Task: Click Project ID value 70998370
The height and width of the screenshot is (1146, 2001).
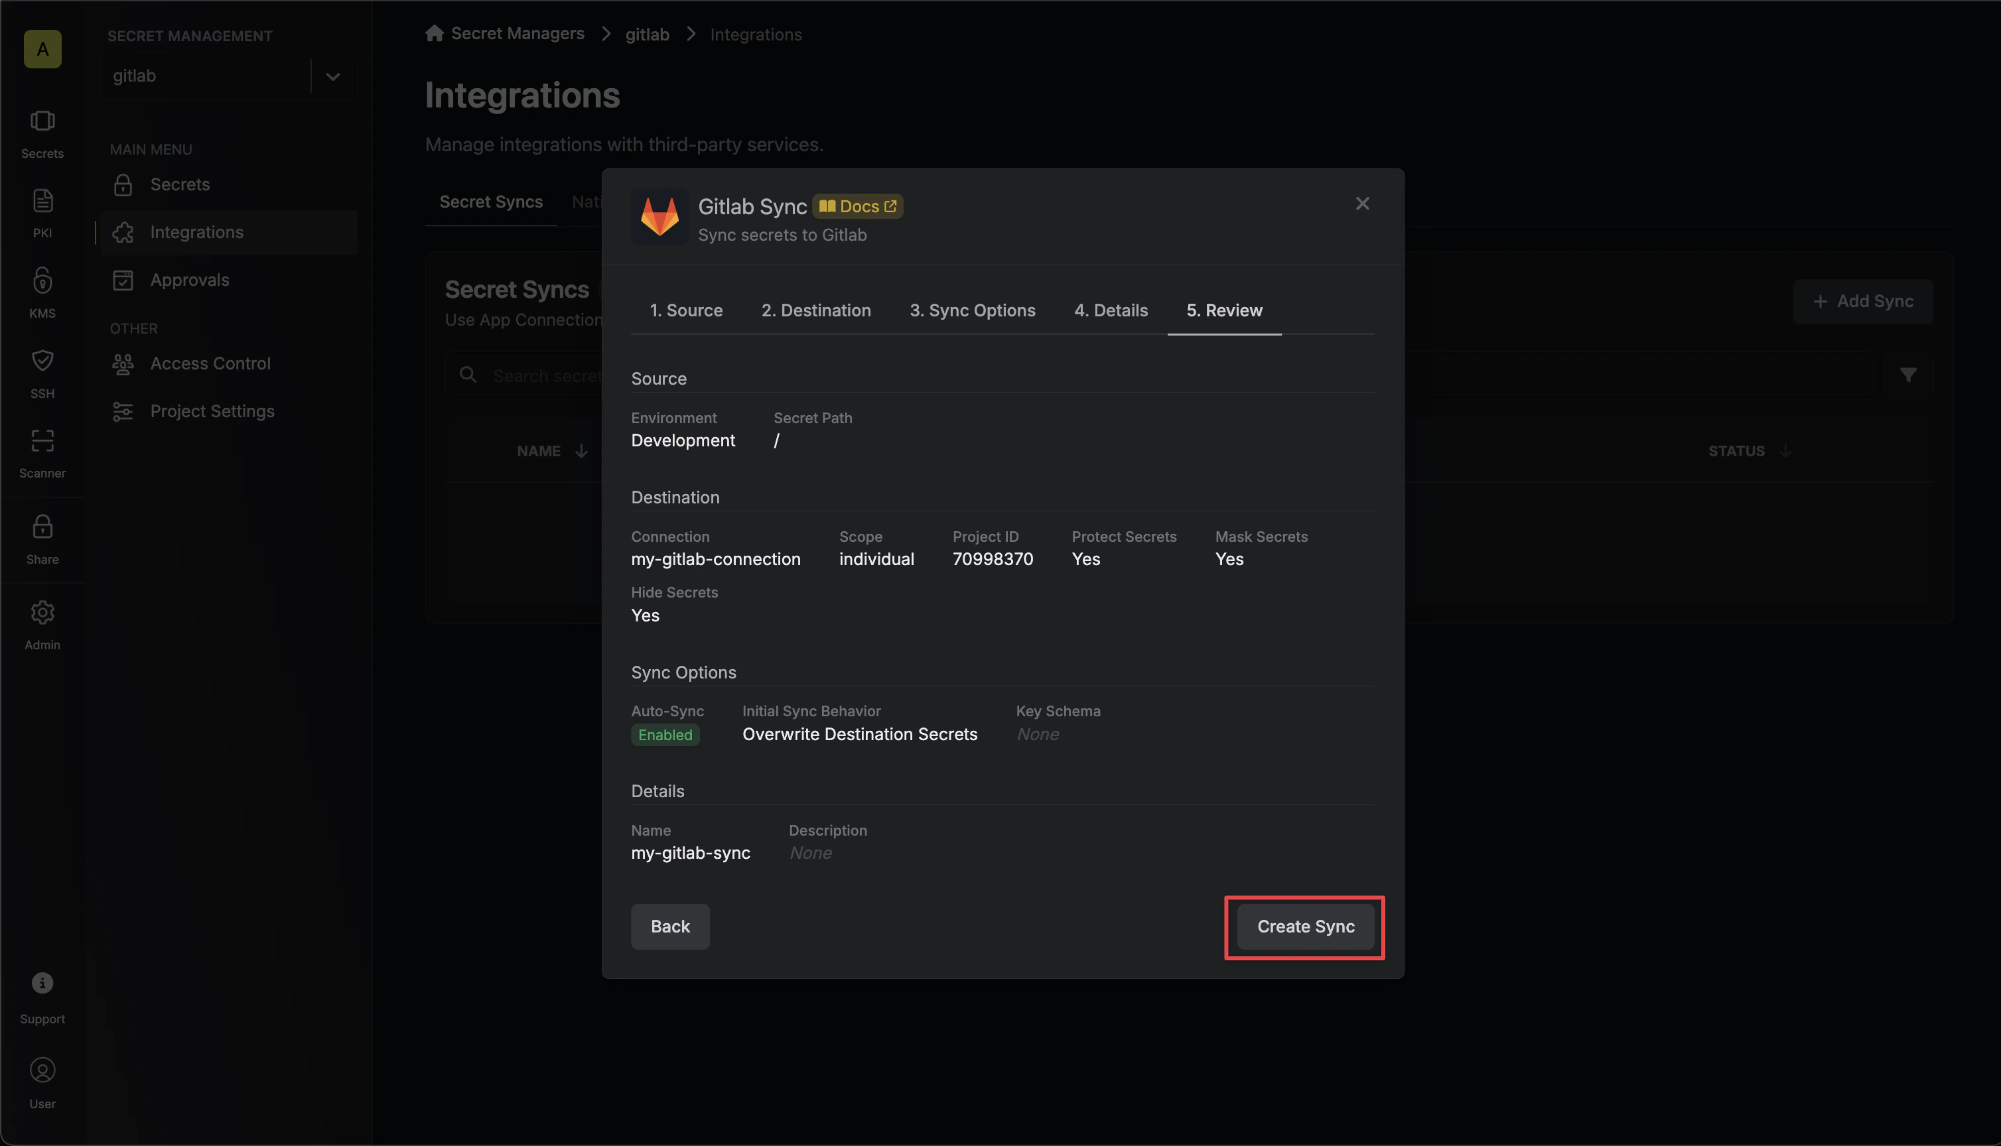Action: click(x=993, y=560)
